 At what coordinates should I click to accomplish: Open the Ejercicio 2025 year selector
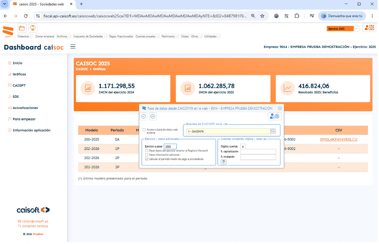click(x=343, y=29)
